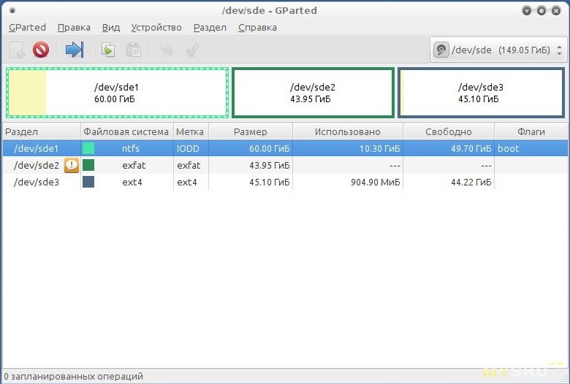Viewport: 570px width, 384px height.
Task: Click the status bar pending operations text
Action: [x=73, y=376]
